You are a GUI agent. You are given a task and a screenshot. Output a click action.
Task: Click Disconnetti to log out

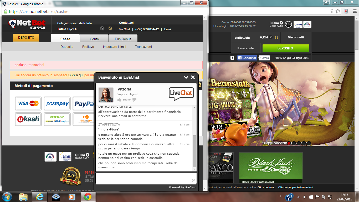coord(296,37)
